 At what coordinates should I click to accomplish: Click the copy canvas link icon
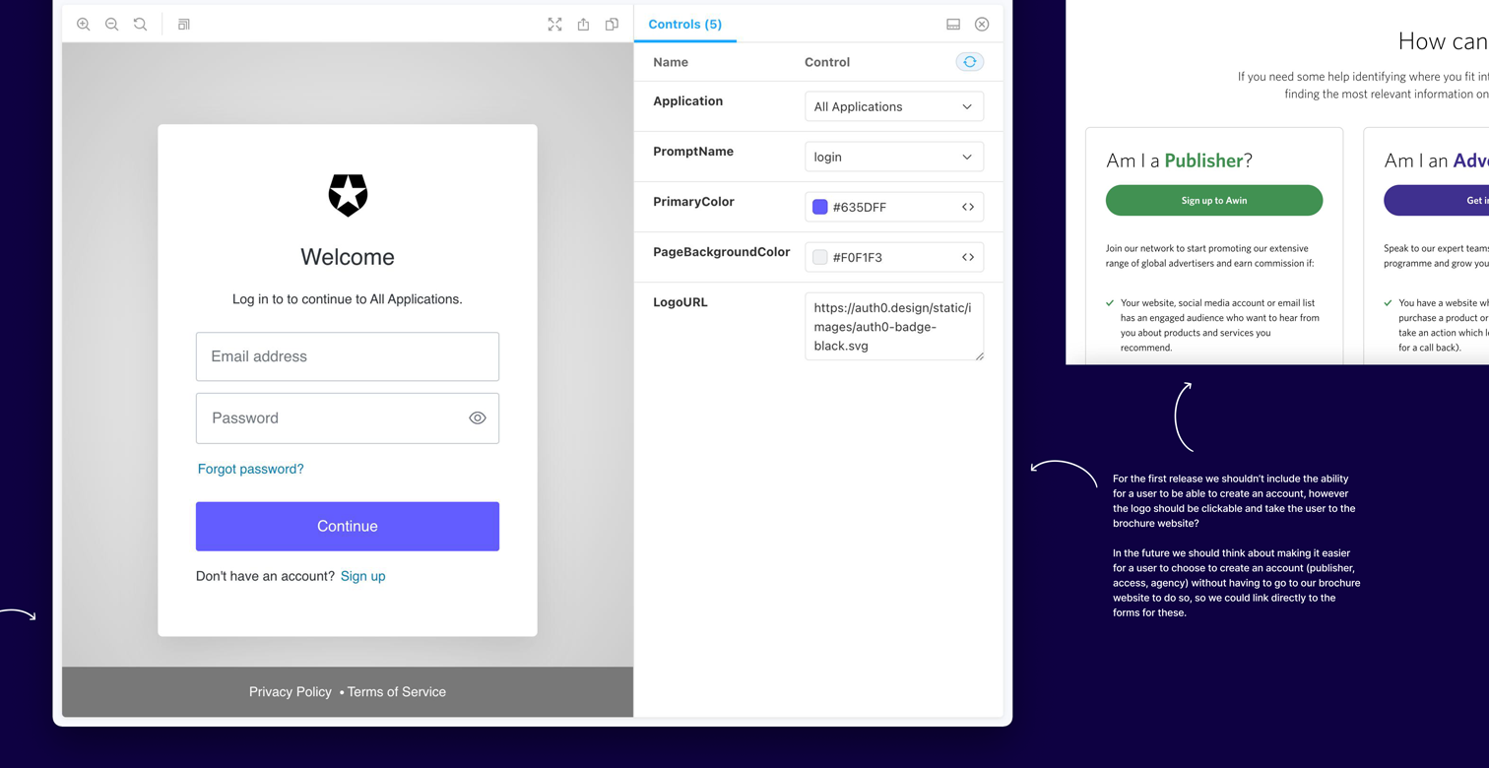click(x=612, y=25)
